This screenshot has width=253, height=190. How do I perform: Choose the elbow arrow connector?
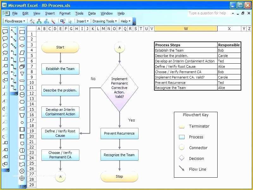(x=14, y=60)
